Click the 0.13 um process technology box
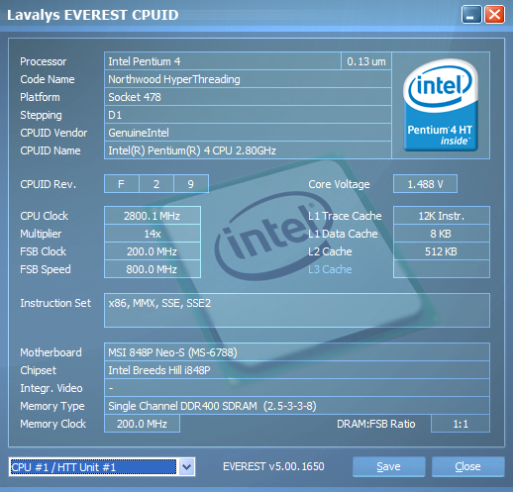Viewport: 513px width, 492px height. coord(366,61)
